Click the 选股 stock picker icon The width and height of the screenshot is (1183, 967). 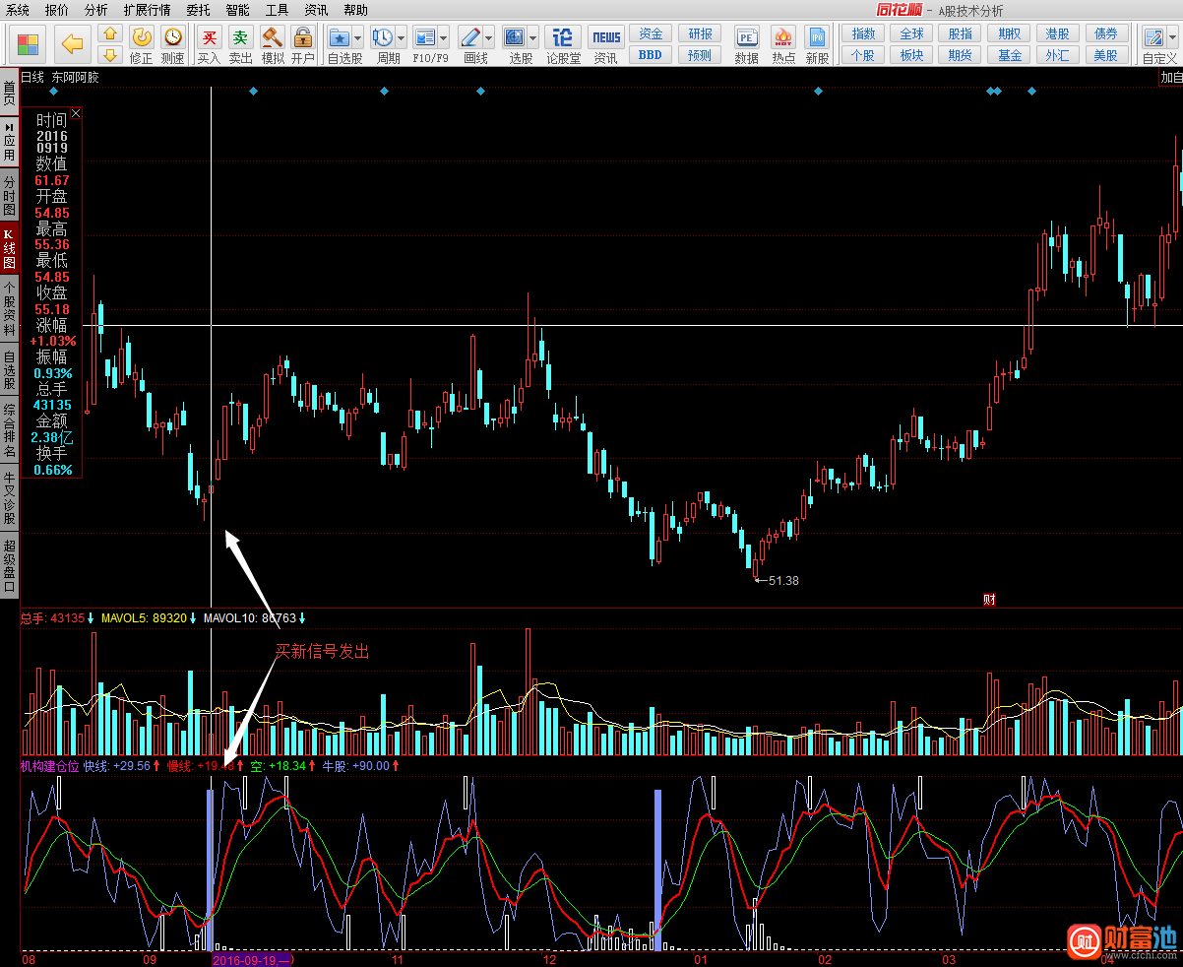pyautogui.click(x=515, y=37)
